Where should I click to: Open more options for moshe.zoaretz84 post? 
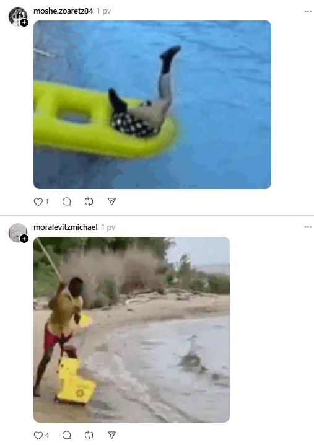tap(308, 11)
